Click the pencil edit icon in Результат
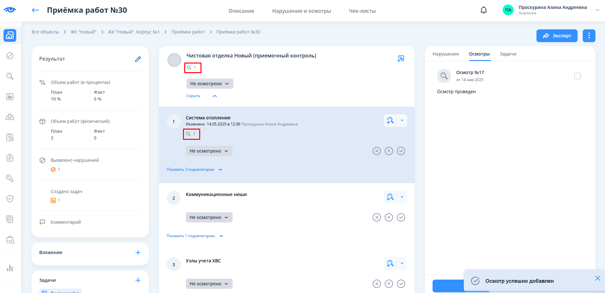The width and height of the screenshot is (605, 293). tap(138, 59)
